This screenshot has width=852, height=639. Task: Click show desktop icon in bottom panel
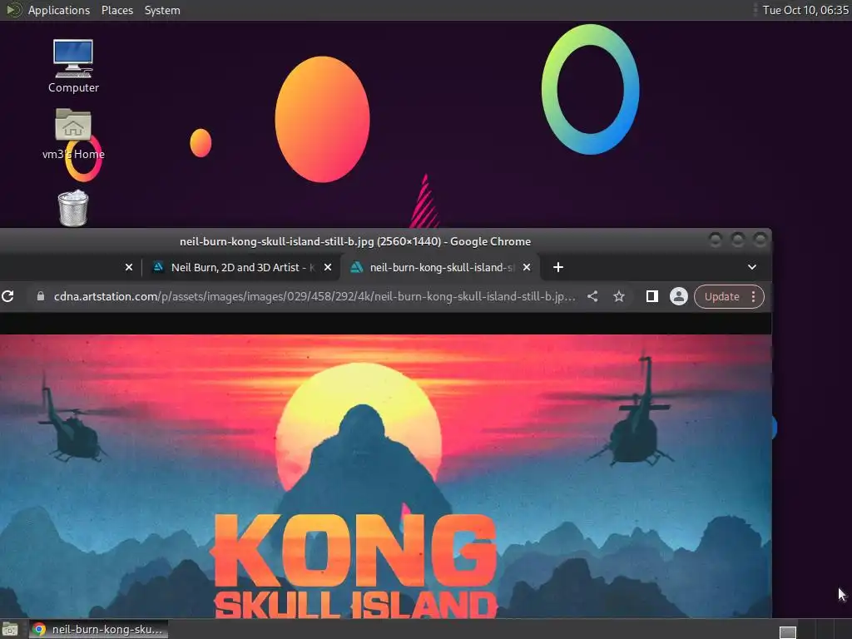(10, 630)
